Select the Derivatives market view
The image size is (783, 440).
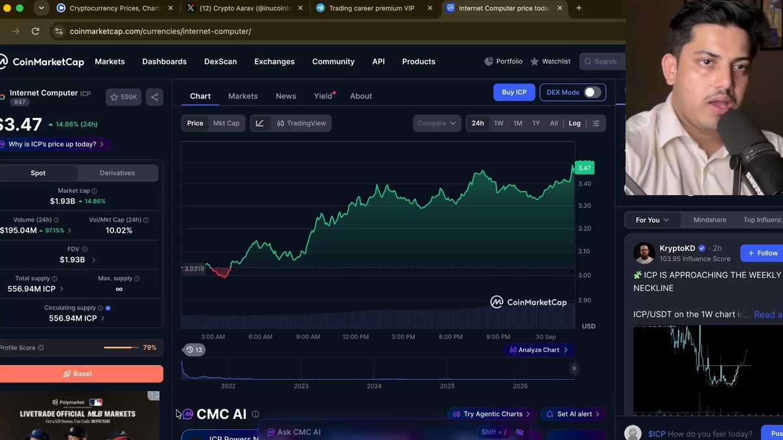coord(117,173)
